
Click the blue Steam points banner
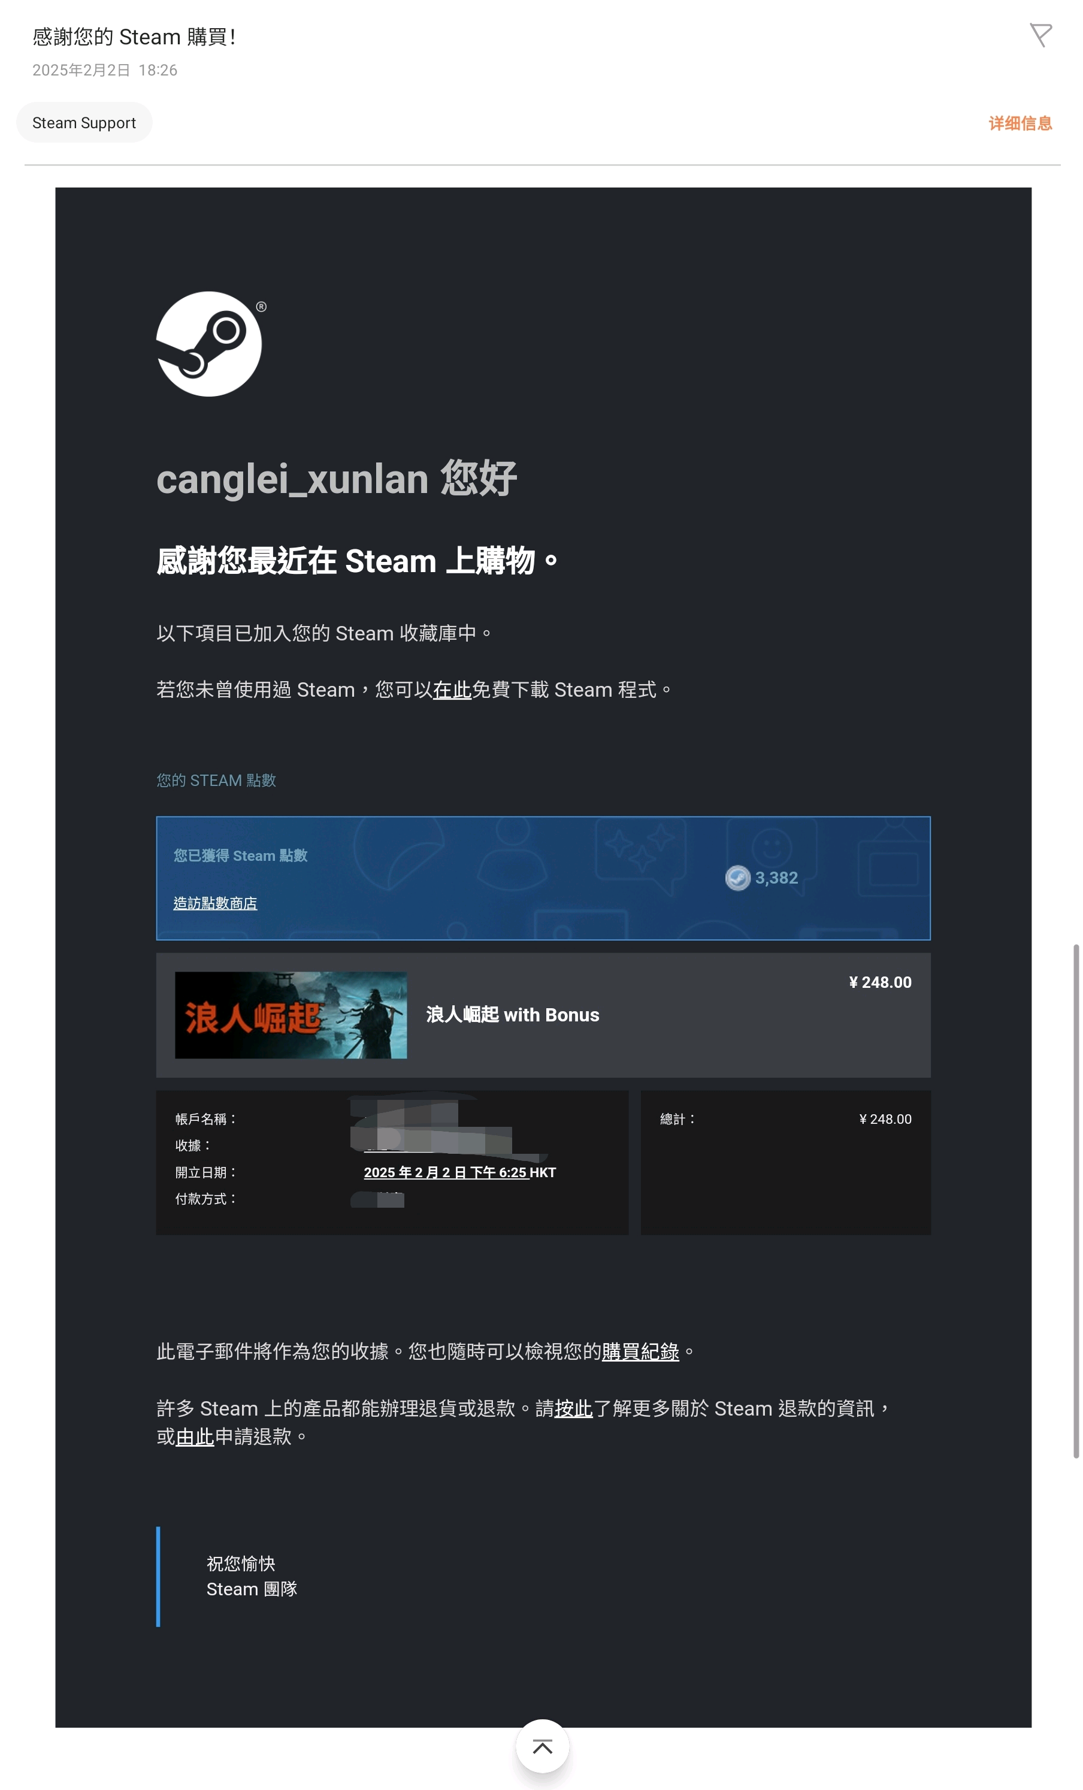[x=543, y=878]
